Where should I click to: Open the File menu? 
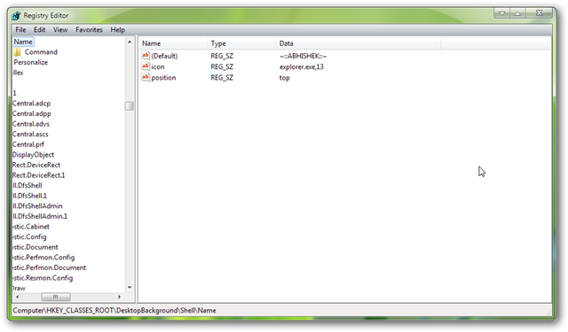20,29
